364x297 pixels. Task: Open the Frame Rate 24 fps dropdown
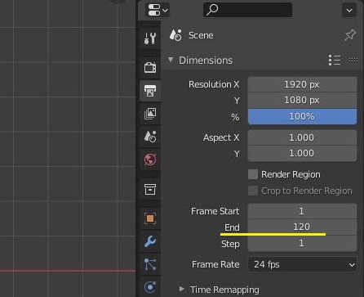click(302, 264)
